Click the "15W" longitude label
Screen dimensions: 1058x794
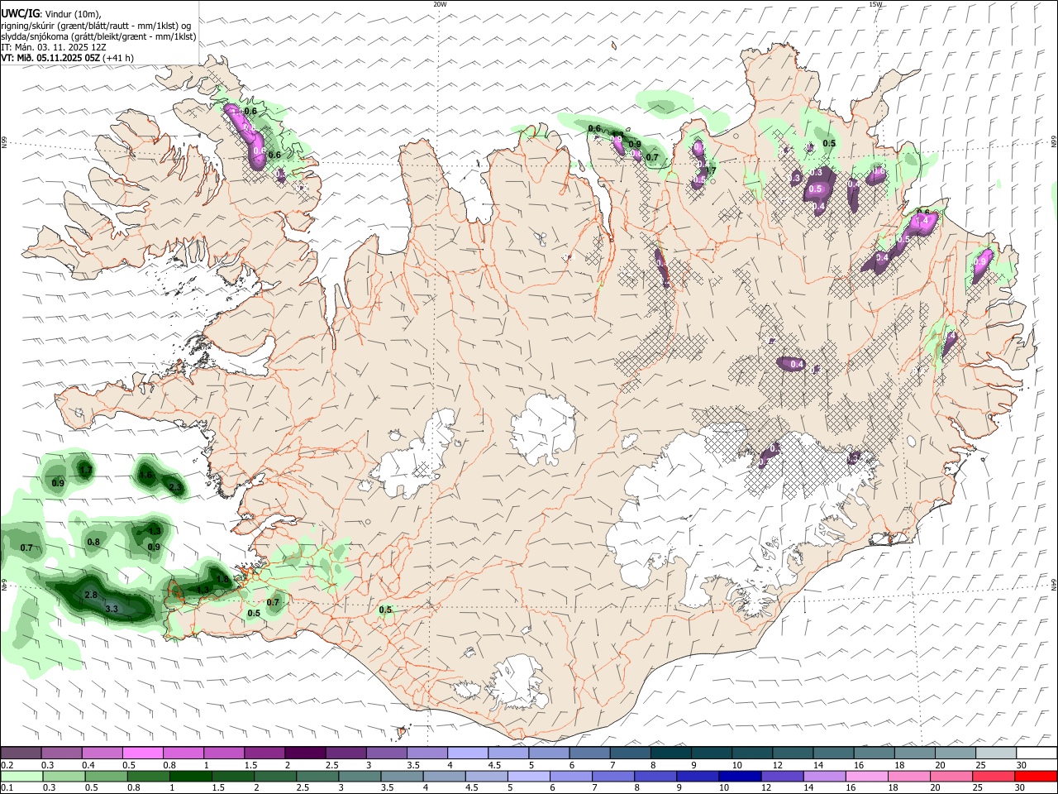875,4
